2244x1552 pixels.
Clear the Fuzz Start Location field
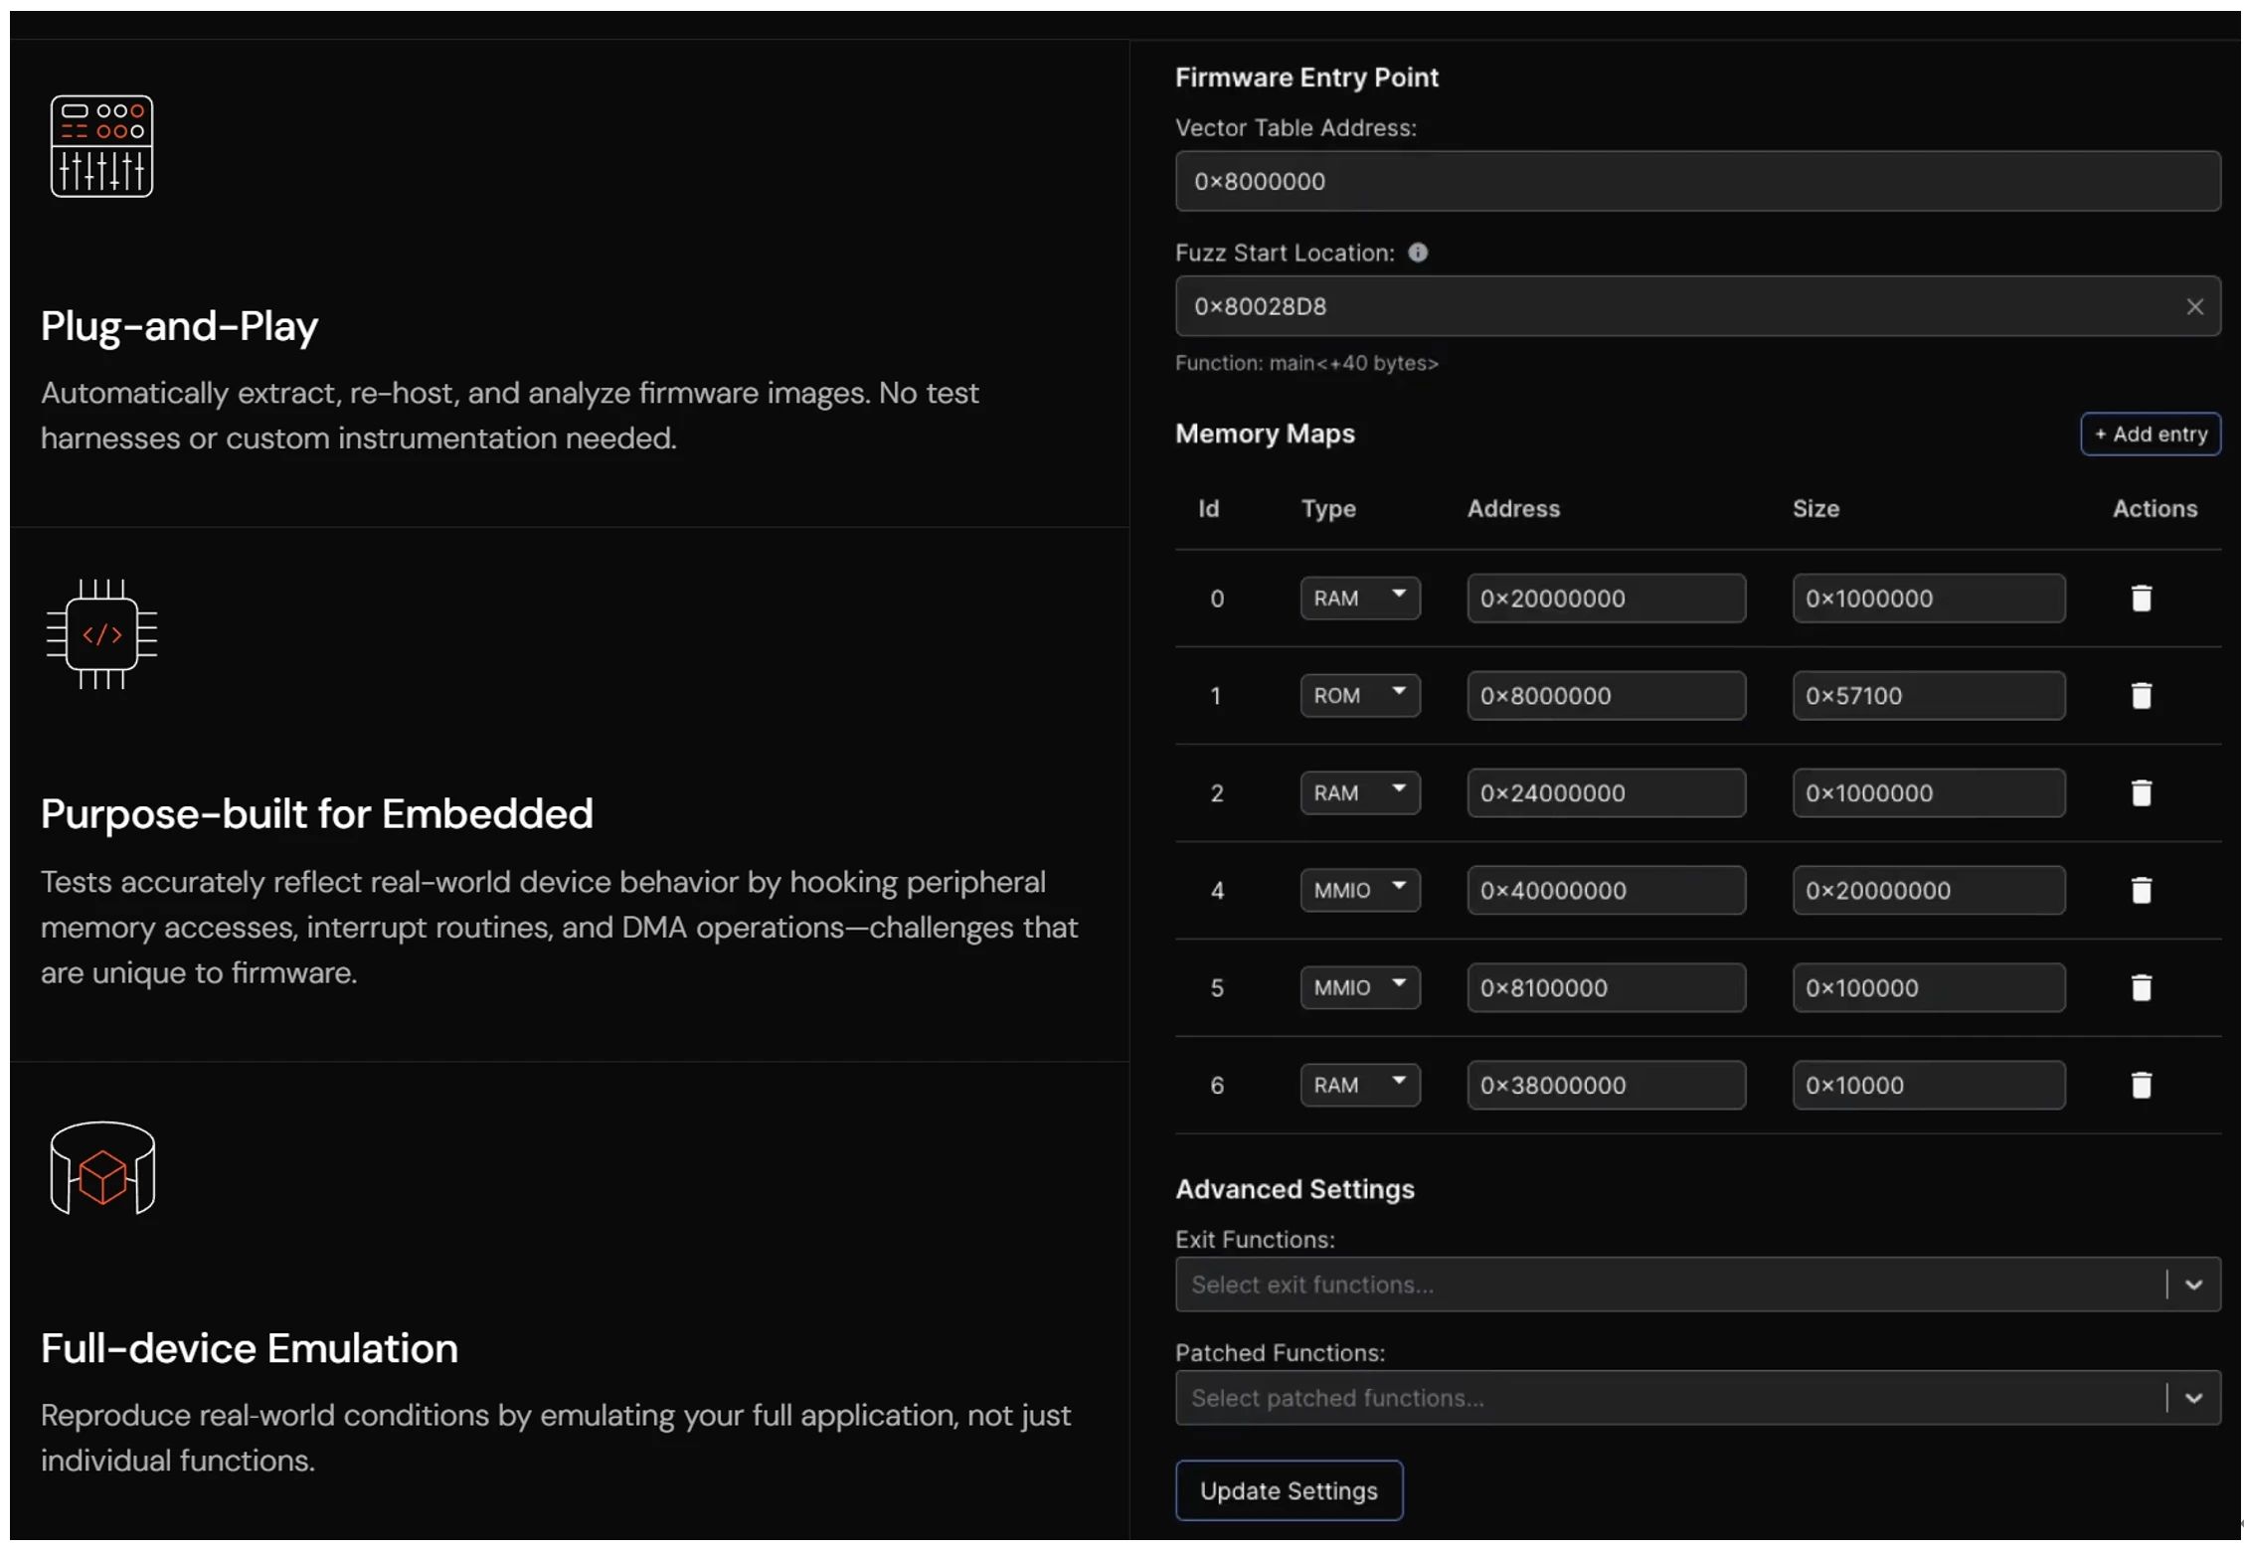(x=2194, y=306)
